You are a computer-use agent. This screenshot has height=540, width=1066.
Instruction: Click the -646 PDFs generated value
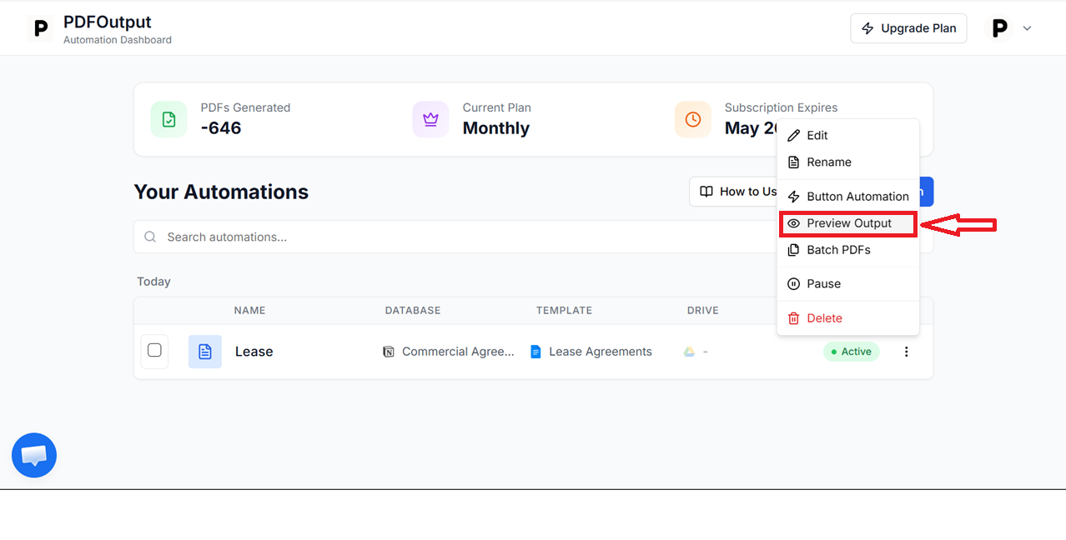[221, 128]
